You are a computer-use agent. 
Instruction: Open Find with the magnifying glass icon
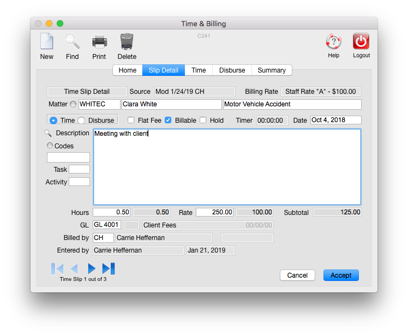tap(72, 42)
